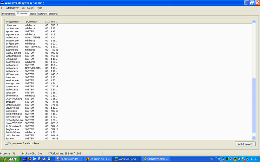Enable Vis prosesser fra alle brukere
This screenshot has width=260, height=162.
tap(6, 143)
